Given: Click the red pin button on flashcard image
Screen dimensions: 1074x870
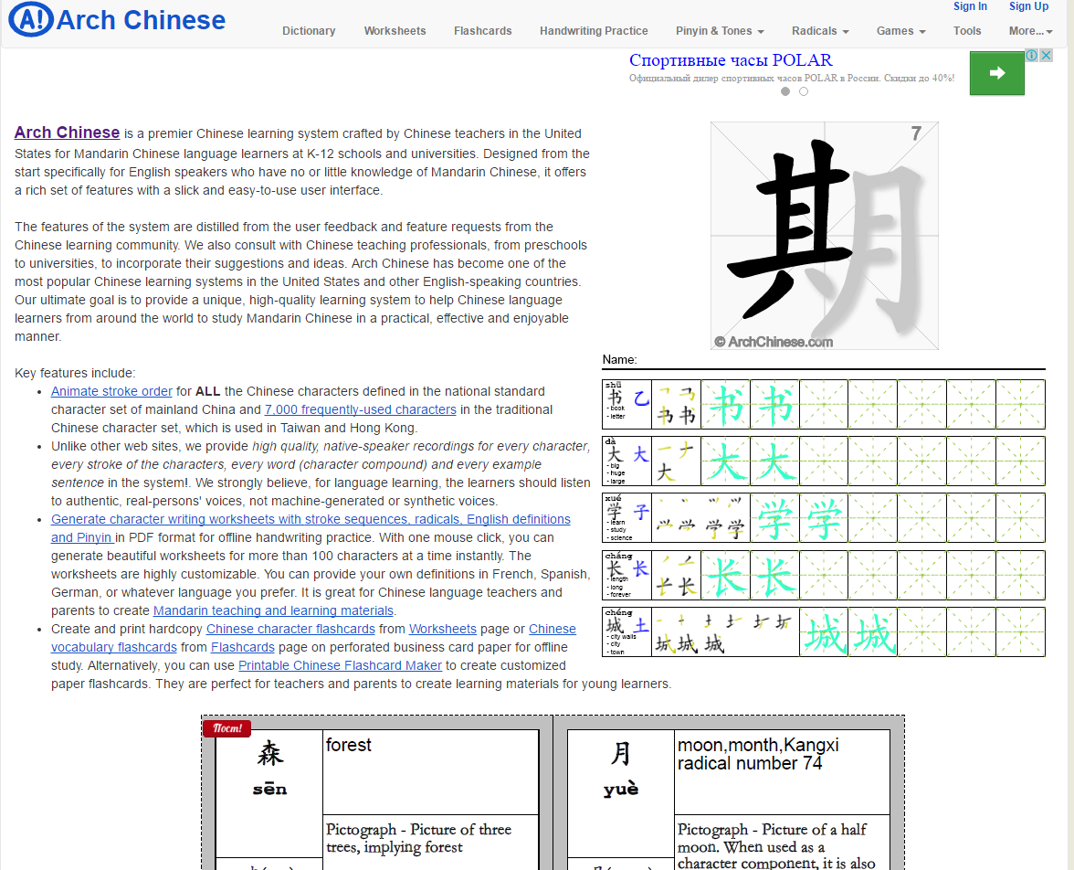Looking at the screenshot, I should [226, 728].
